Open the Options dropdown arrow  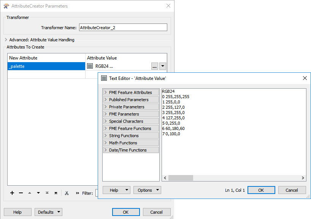click(157, 190)
